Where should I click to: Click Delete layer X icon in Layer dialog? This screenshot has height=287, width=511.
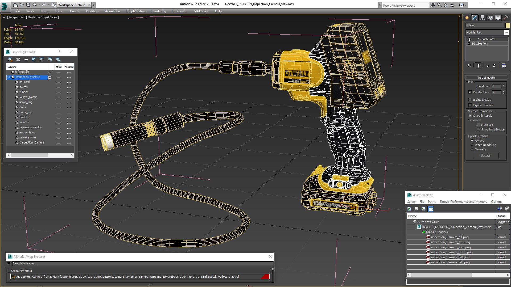[18, 60]
